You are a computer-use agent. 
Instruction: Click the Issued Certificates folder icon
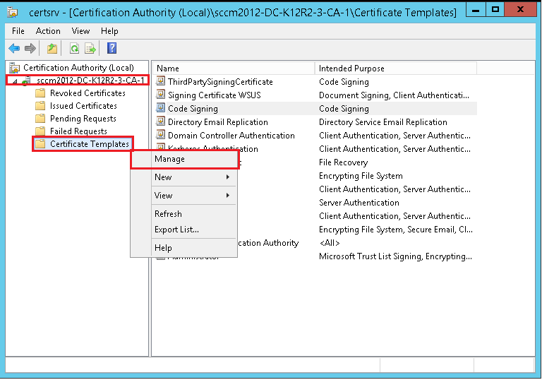click(40, 105)
